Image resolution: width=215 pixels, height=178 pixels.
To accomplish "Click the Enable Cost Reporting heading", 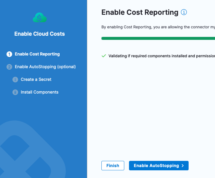I will (x=140, y=12).
